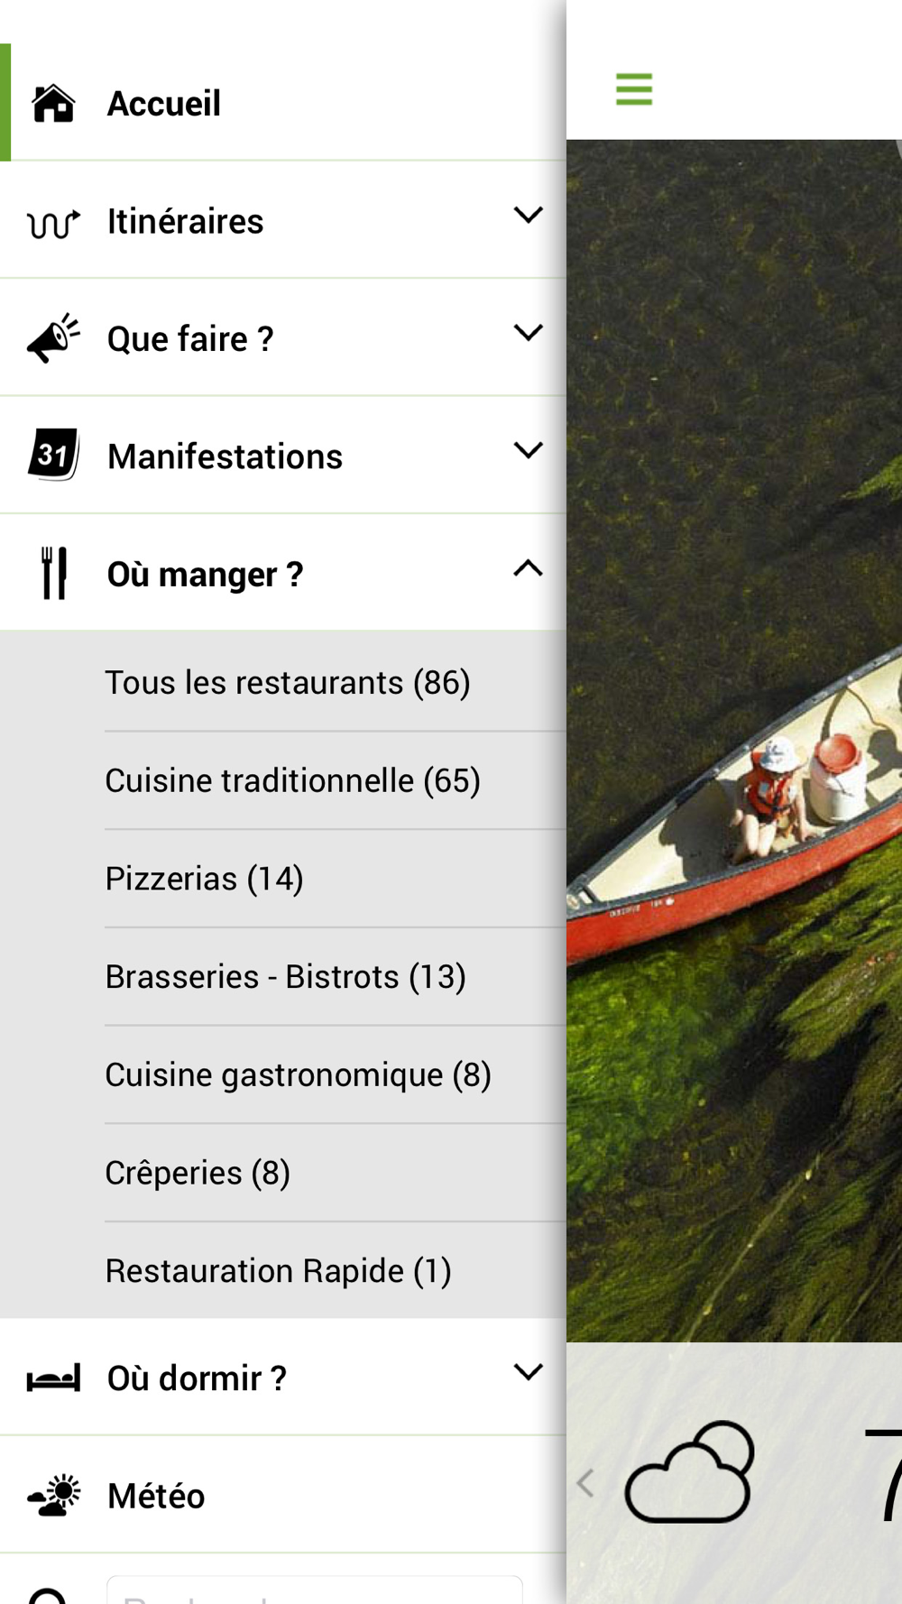Viewport: 902px width, 1604px height.
Task: Select the Itinéraires route icon
Action: tap(54, 222)
